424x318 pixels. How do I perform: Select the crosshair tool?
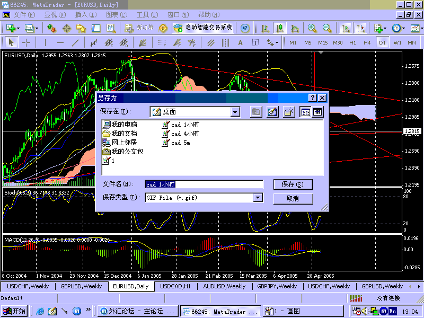click(25, 42)
